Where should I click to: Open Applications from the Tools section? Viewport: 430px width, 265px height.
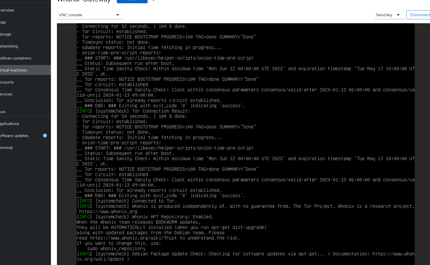pyautogui.click(x=10, y=124)
